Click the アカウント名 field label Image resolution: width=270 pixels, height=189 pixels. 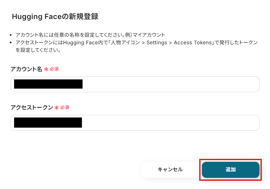(26, 69)
